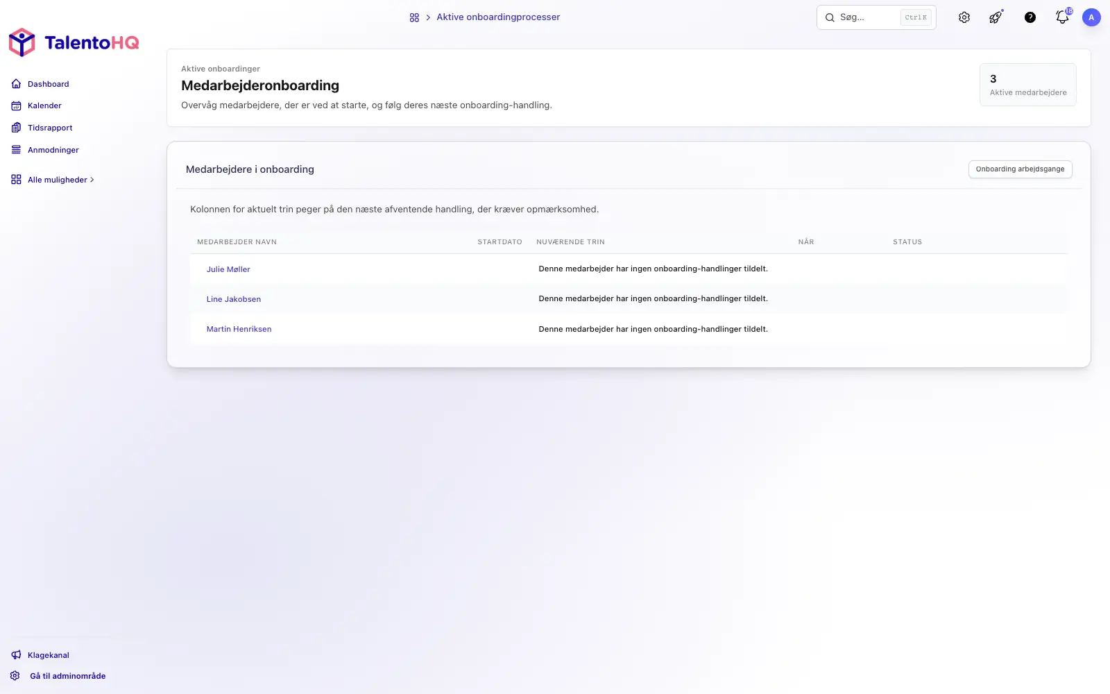Click Martin Henriksen's onboarding status text
Image resolution: width=1110 pixels, height=694 pixels.
tap(653, 329)
